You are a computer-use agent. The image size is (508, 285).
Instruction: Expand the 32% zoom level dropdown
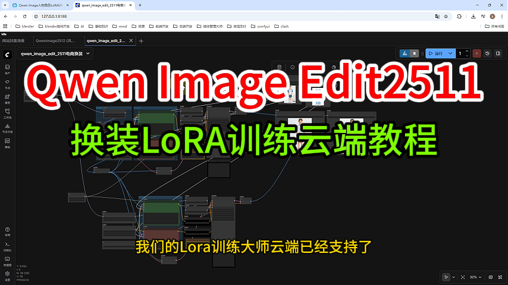click(475, 277)
